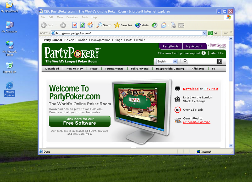Select My Documents desktop icon
This screenshot has height=182, width=252.
9,7
